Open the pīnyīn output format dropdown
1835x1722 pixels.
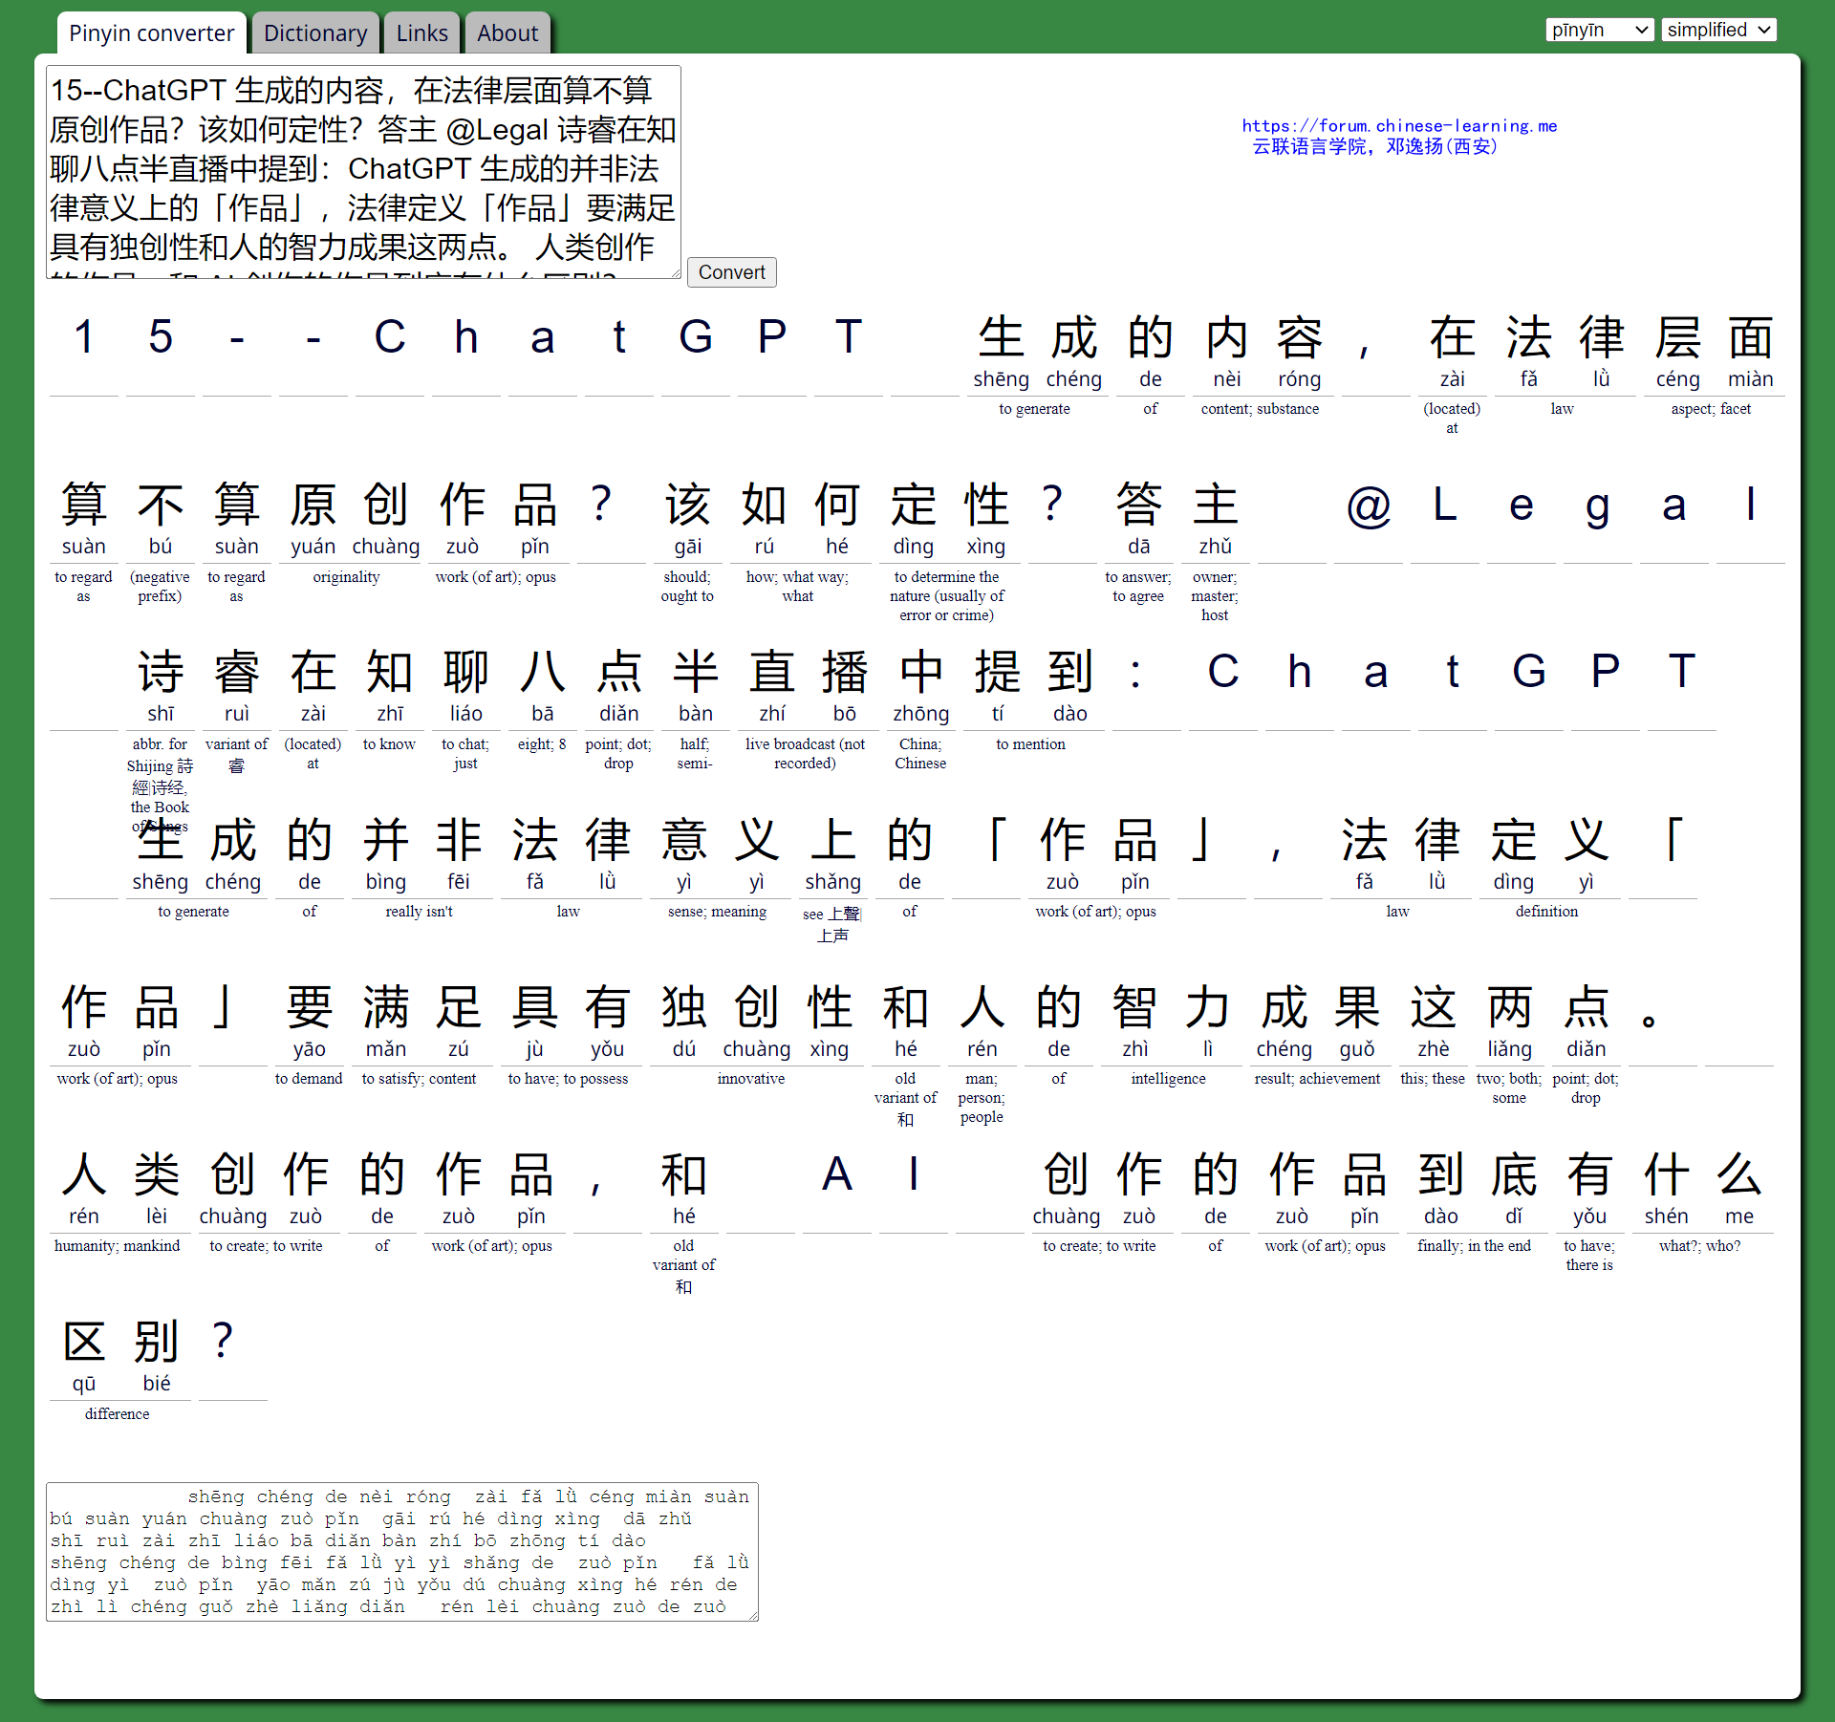(1600, 30)
